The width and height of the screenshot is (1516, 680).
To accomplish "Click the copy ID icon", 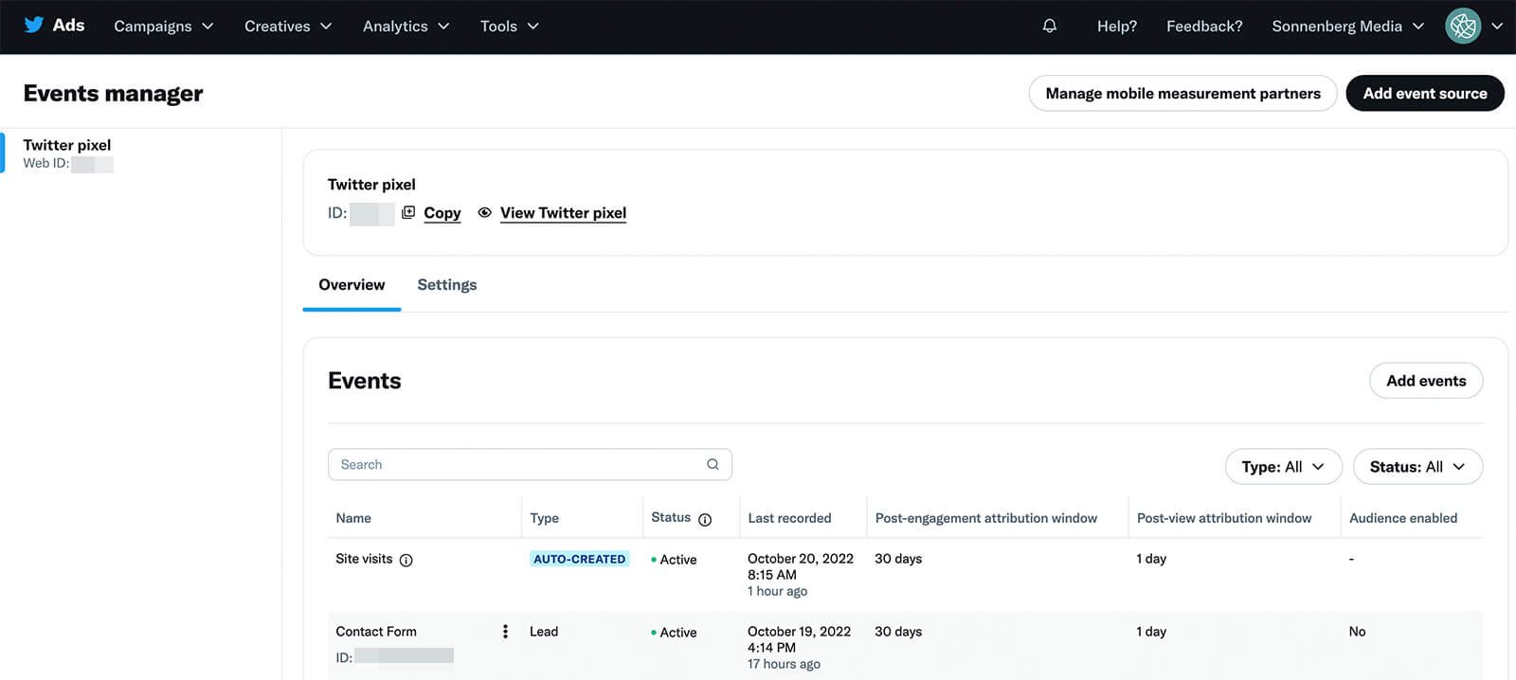I will [x=408, y=212].
